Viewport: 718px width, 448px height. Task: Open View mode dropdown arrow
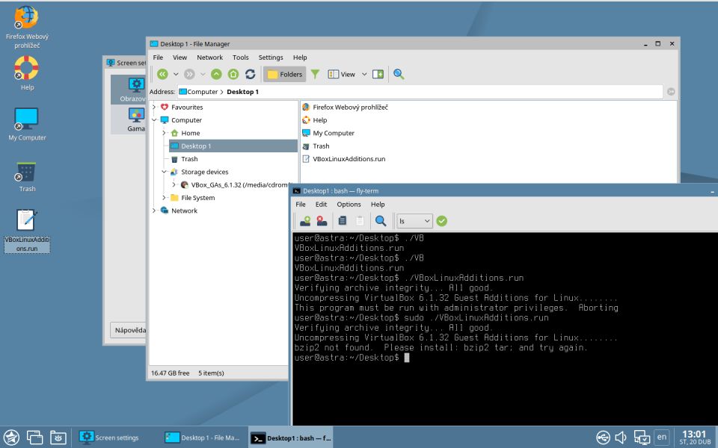point(364,74)
